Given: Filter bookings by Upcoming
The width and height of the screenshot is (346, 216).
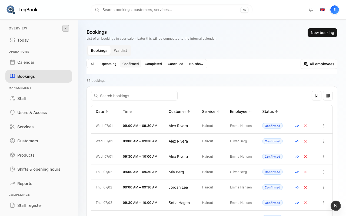Looking at the screenshot, I should coord(108,64).
